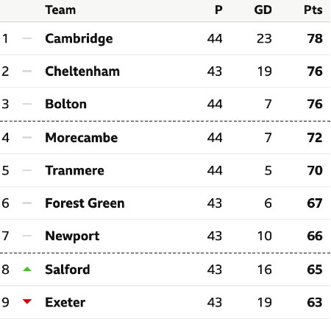This screenshot has width=331, height=319.
Task: Select the Forest Green team name
Action: pyautogui.click(x=85, y=203)
